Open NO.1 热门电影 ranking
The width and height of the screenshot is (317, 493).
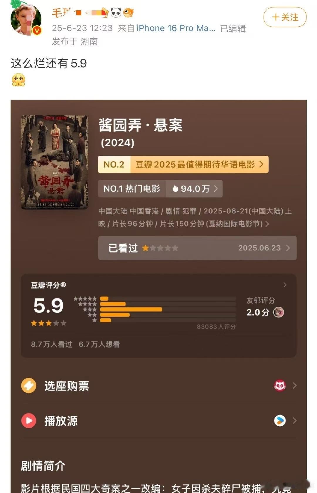[132, 189]
